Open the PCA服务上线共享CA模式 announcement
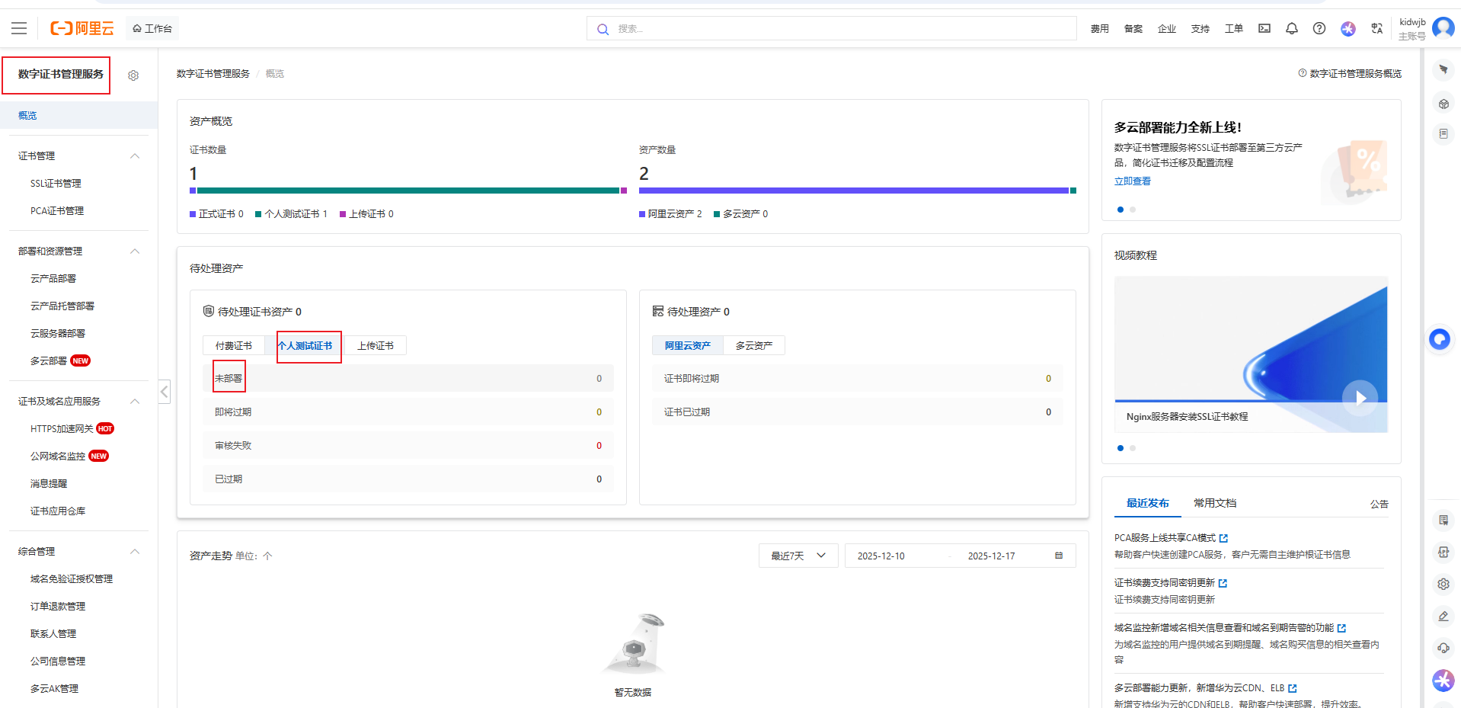 [1165, 538]
